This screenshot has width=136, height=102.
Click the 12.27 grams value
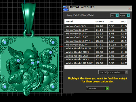click(99, 59)
